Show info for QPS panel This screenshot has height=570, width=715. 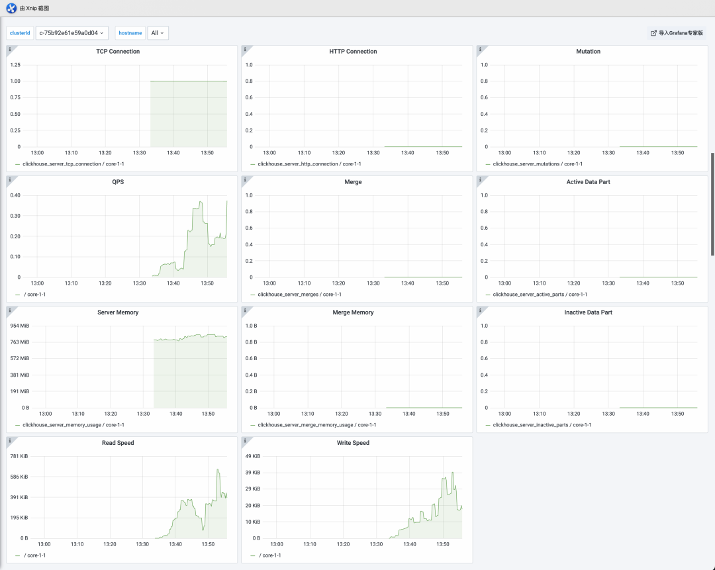pyautogui.click(x=10, y=179)
